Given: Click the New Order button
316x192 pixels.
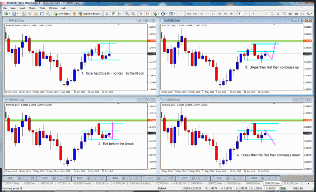Looking at the screenshot, I should (x=62, y=14).
